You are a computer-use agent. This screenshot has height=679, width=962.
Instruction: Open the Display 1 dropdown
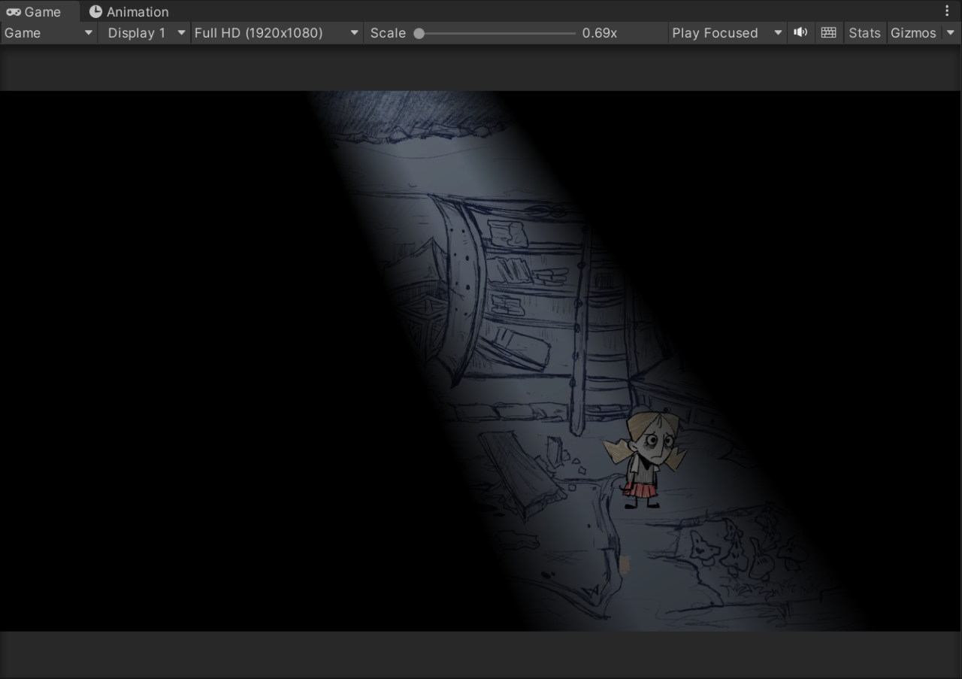coord(144,32)
